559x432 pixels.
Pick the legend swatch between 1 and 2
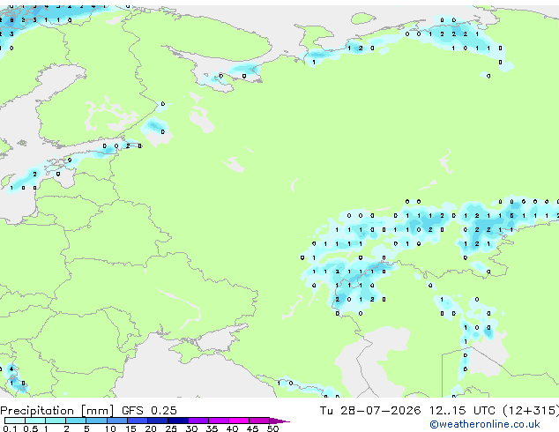click(x=56, y=421)
